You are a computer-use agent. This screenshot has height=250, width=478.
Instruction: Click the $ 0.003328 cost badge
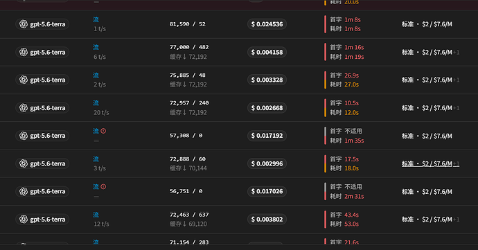click(x=267, y=80)
